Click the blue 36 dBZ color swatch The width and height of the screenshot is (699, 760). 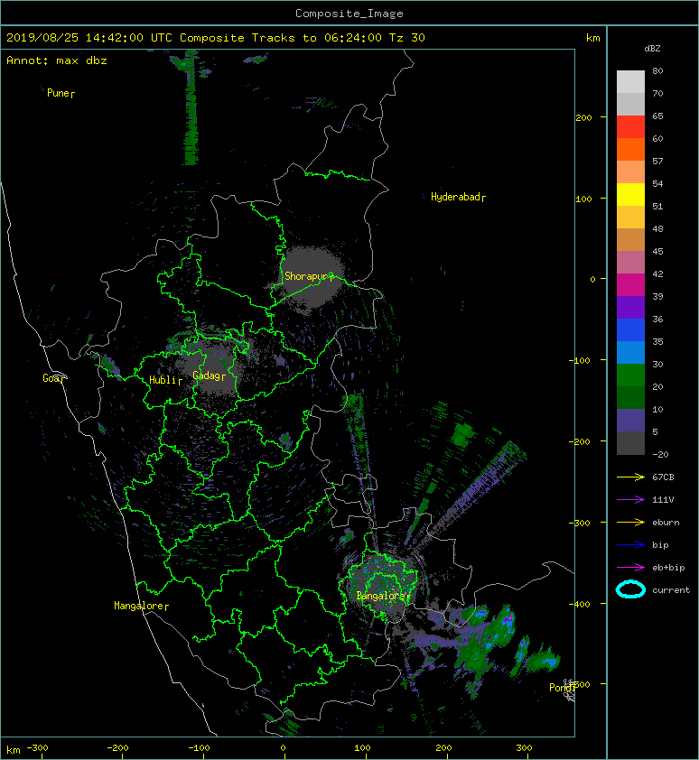click(630, 329)
